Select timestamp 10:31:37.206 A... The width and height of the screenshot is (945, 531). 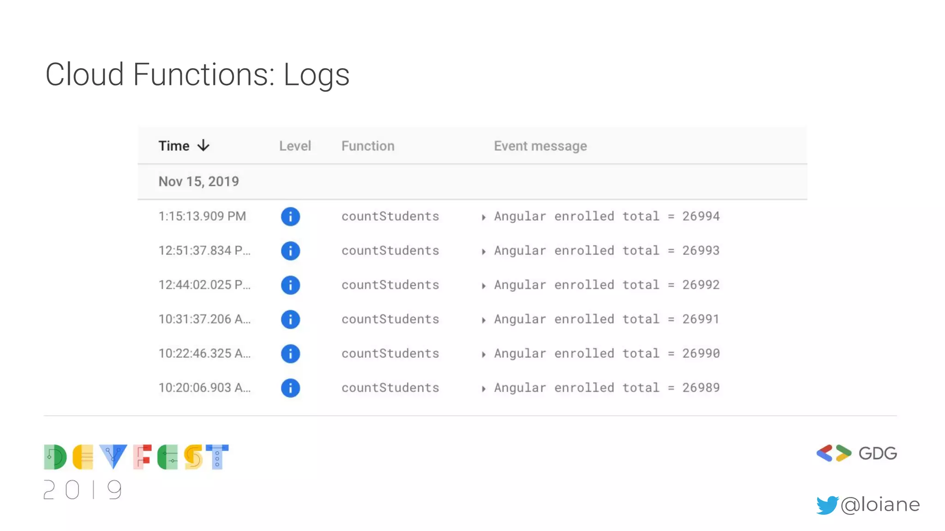[204, 319]
